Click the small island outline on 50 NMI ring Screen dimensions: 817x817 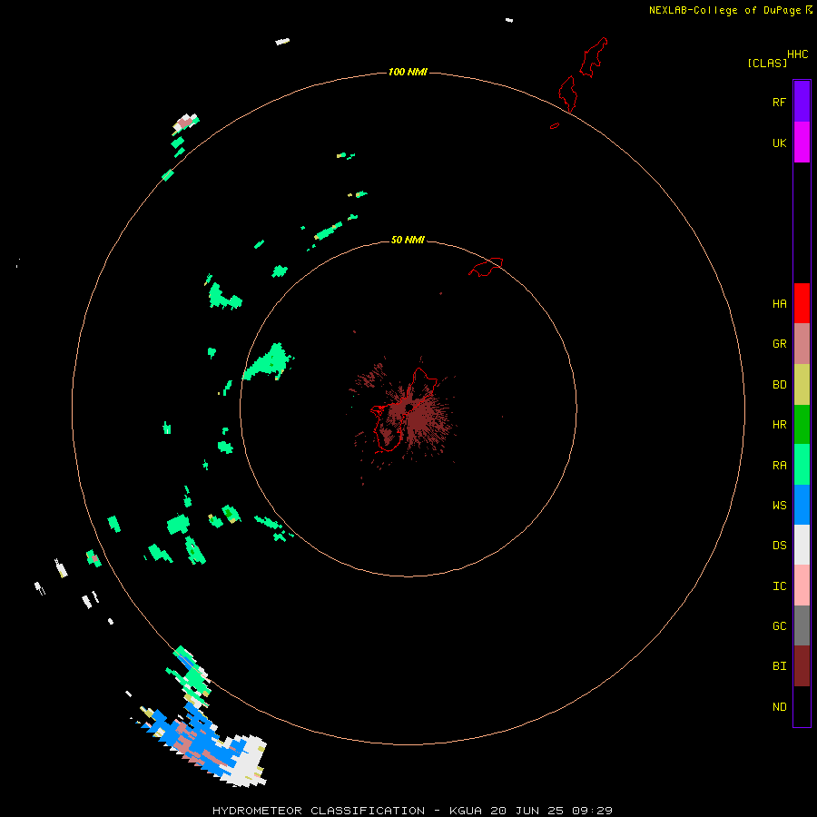coord(487,267)
